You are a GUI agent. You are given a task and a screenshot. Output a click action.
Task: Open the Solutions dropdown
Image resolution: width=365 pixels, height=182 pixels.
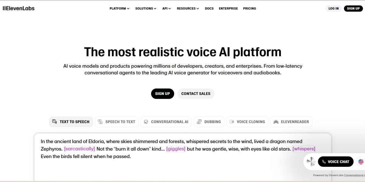click(x=146, y=9)
